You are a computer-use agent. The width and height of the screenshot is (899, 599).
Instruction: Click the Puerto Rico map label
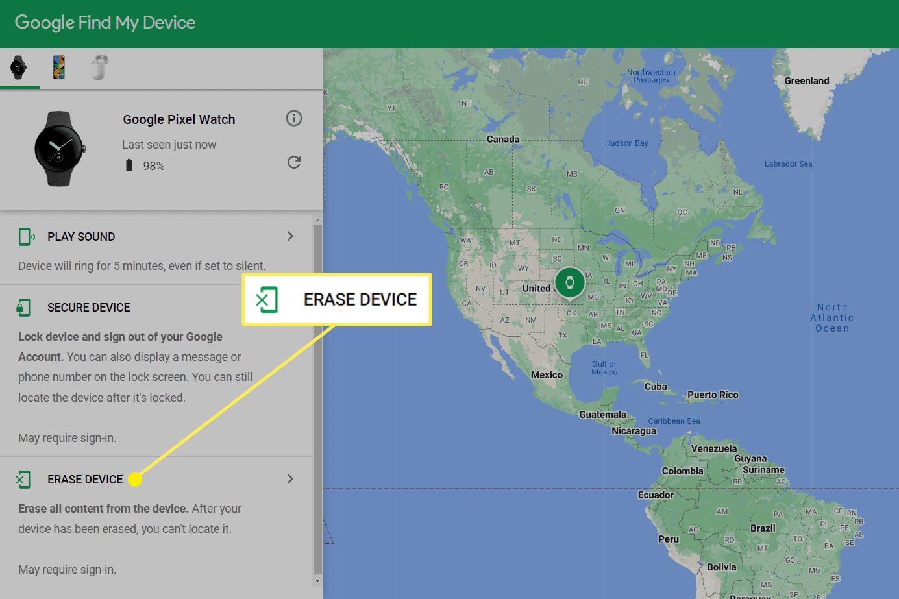[713, 395]
